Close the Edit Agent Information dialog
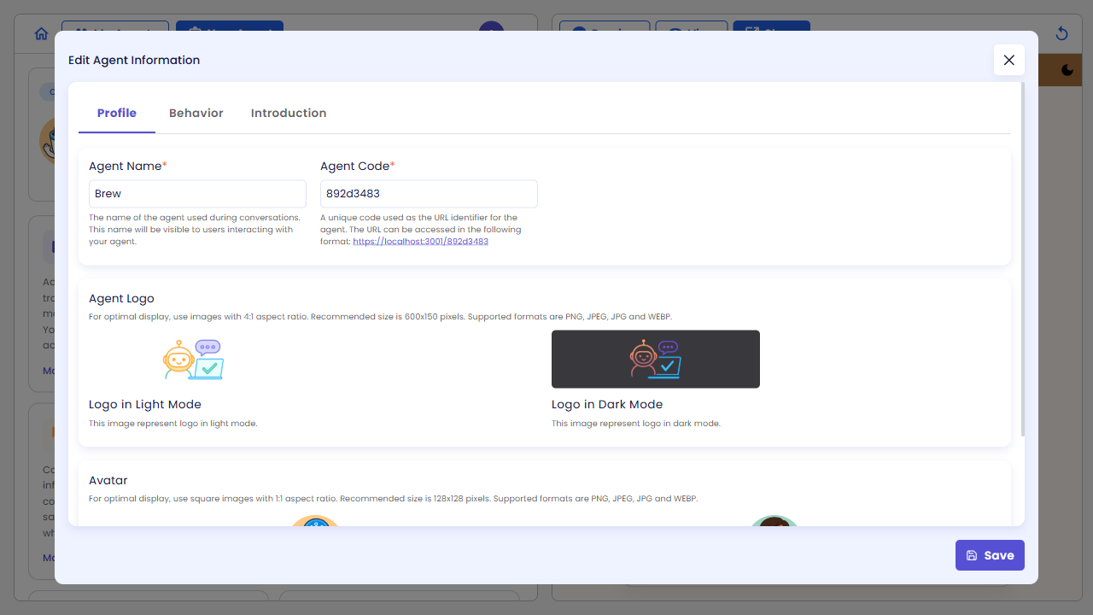This screenshot has height=615, width=1093. point(1009,60)
